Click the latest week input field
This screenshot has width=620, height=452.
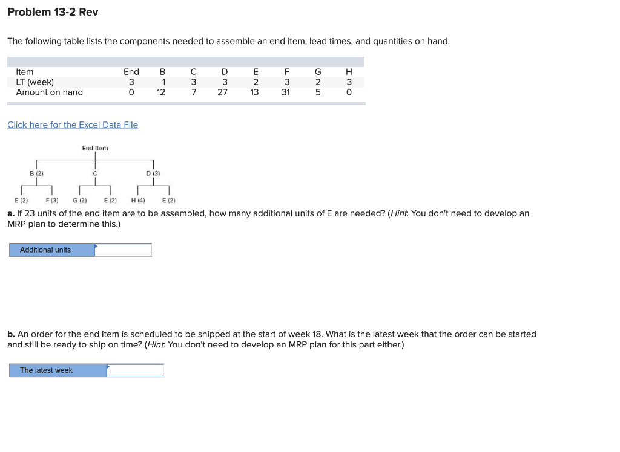click(135, 370)
